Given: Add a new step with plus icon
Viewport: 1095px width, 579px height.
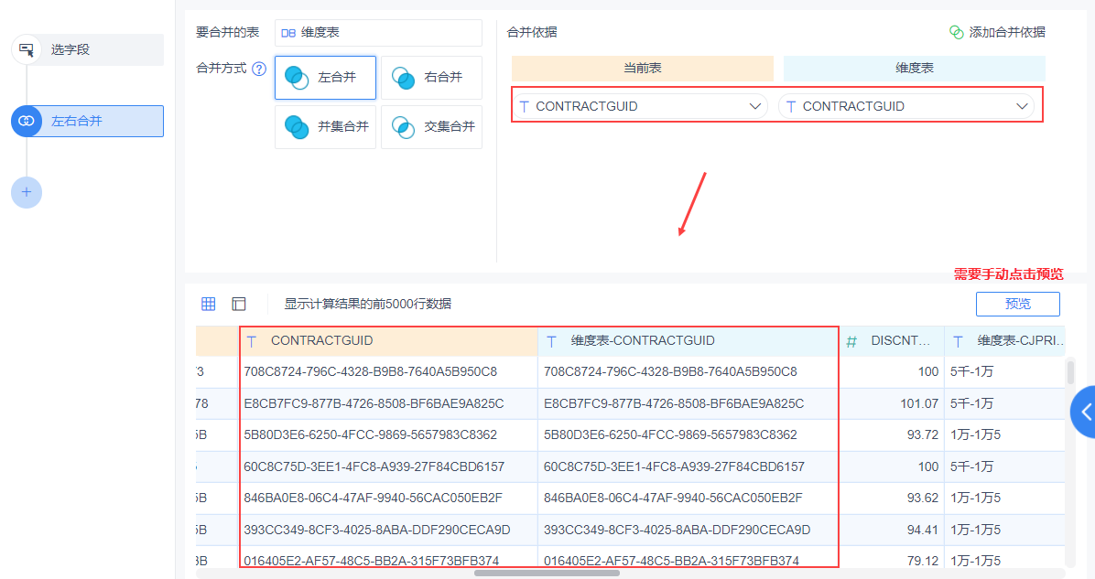Looking at the screenshot, I should tap(27, 192).
